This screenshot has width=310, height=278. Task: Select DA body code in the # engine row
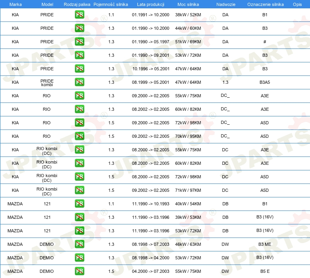(x=226, y=42)
